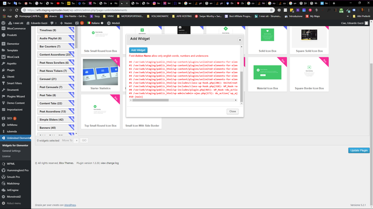This screenshot has height=209, width=373.
Task: Open the Move To dropdown
Action: (76, 140)
